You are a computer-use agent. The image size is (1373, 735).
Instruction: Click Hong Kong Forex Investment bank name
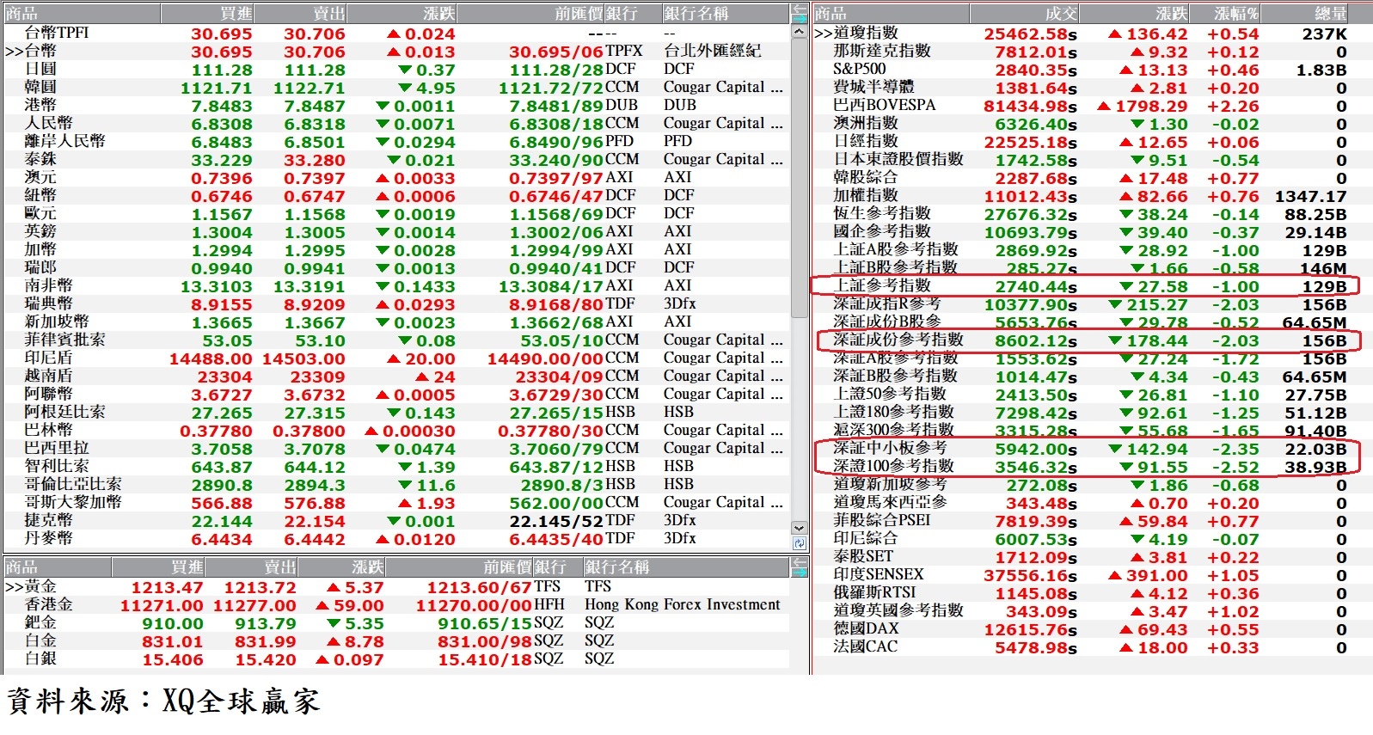683,604
